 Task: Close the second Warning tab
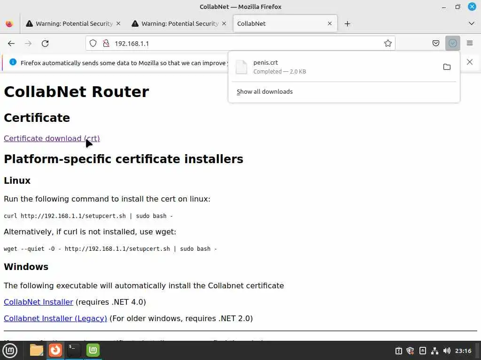tap(224, 23)
